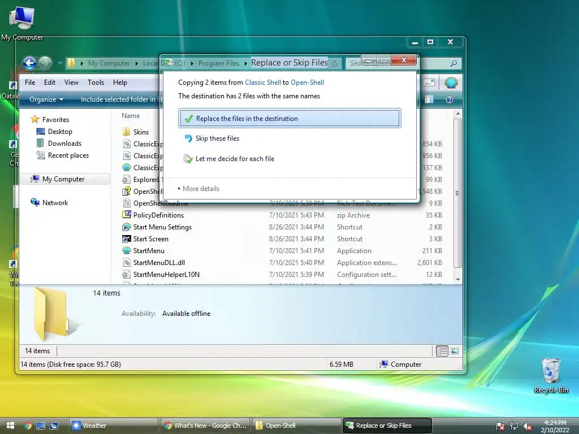Select the PolicyDefinitions zip archive icon
Screen dimensions: 579x434
tap(126, 215)
